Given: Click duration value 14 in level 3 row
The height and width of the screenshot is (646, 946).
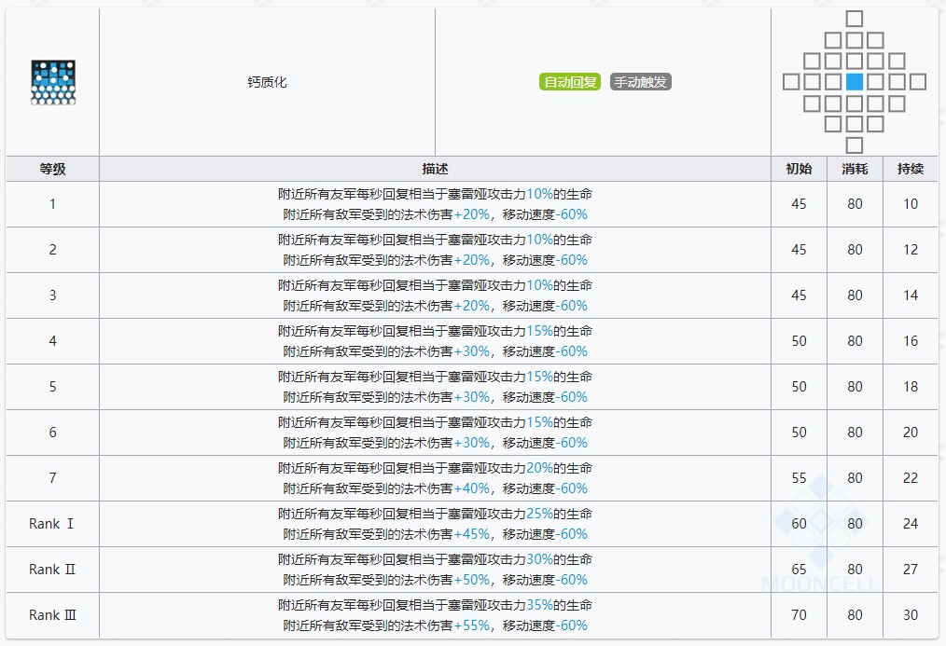Looking at the screenshot, I should tap(911, 296).
